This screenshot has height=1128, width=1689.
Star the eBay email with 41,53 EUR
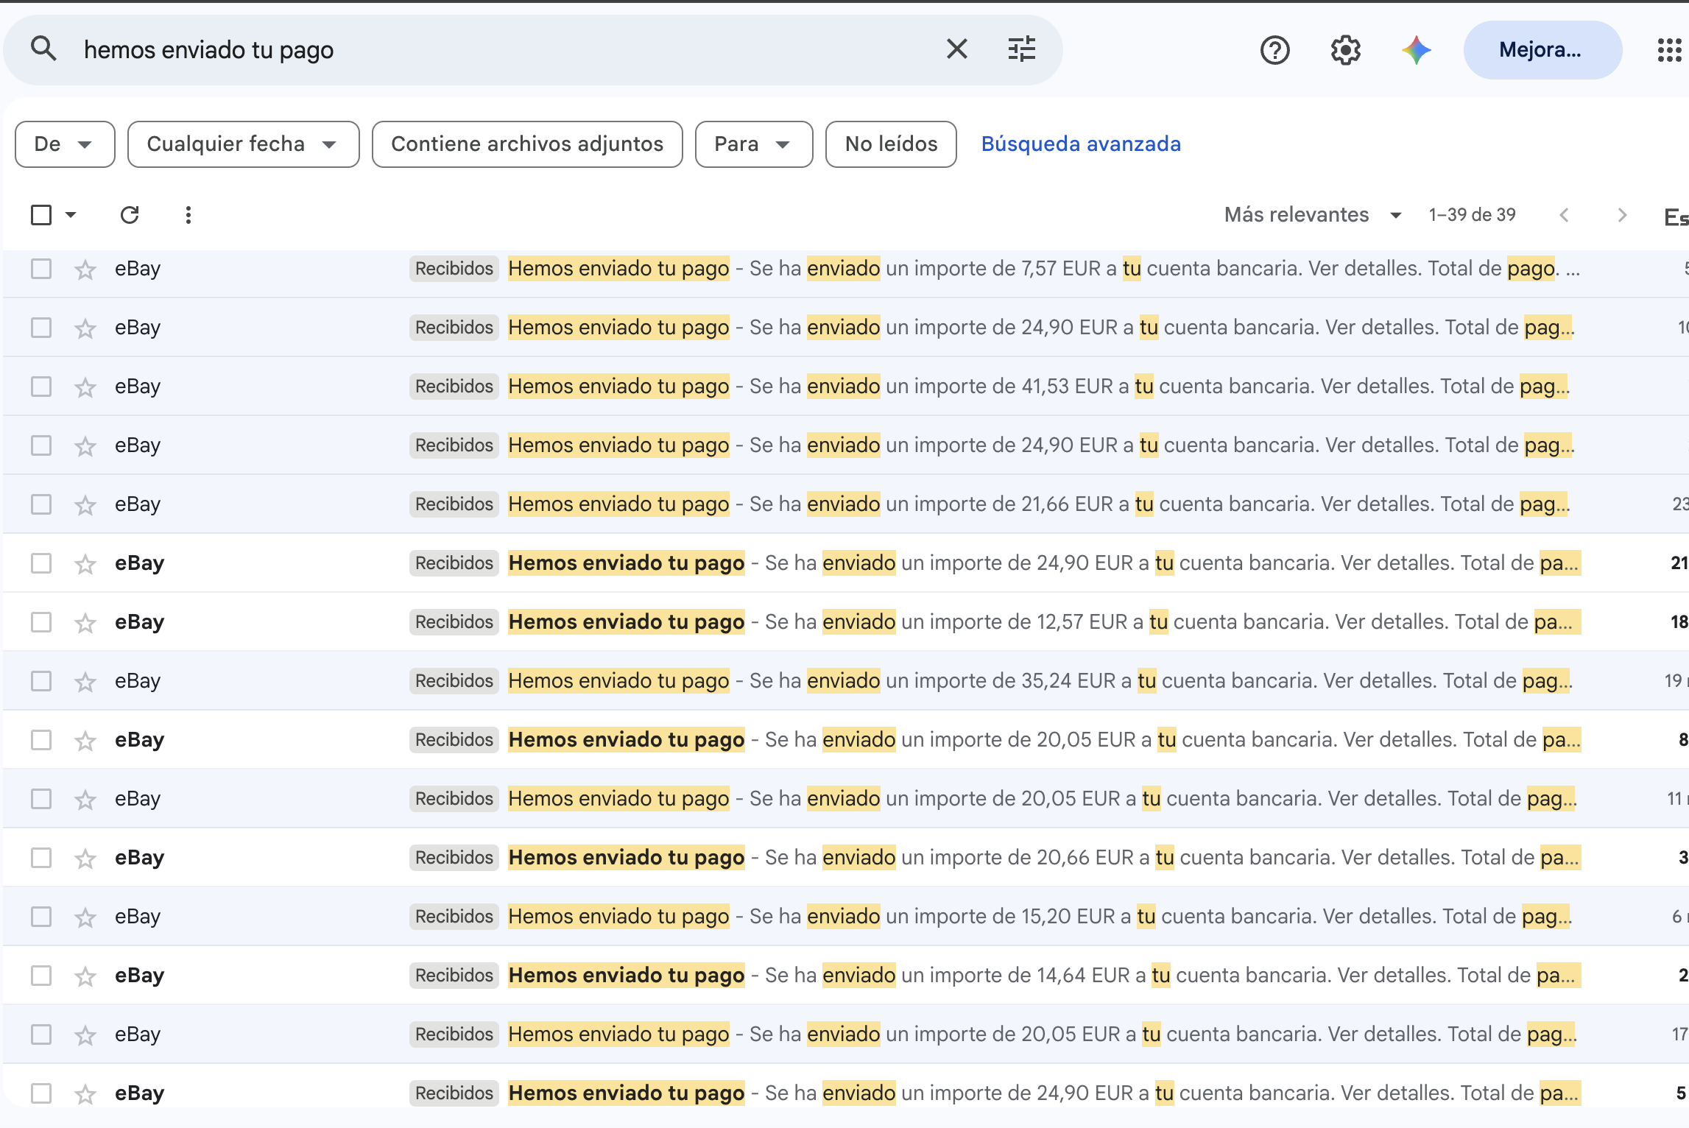coord(85,387)
